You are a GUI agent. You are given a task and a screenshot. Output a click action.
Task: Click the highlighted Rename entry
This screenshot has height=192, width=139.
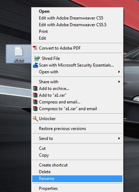pyautogui.click(x=77, y=178)
